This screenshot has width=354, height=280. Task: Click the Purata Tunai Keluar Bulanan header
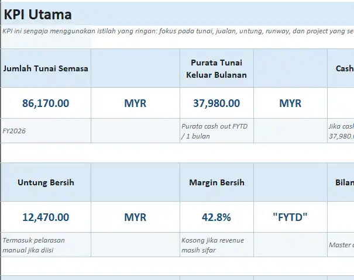(x=216, y=68)
